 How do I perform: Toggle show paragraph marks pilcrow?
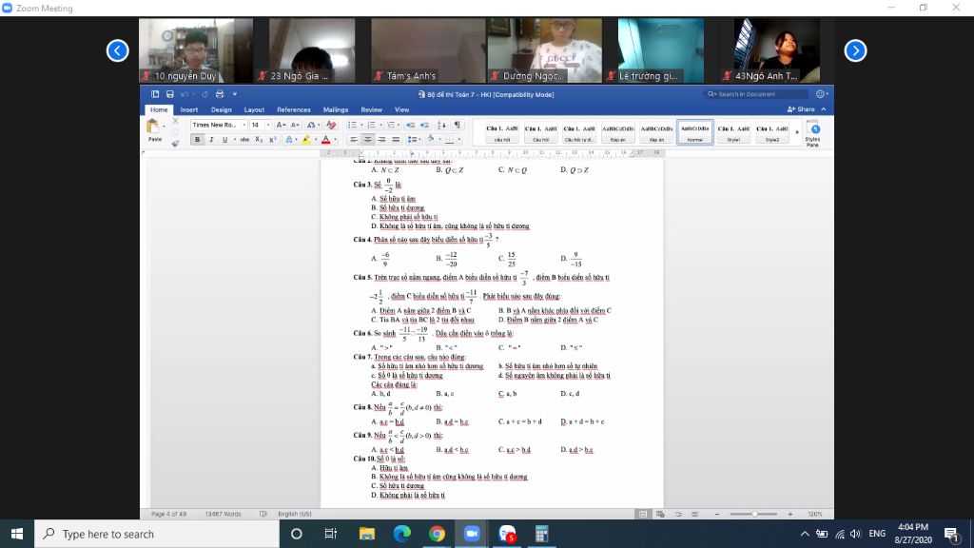pos(457,125)
